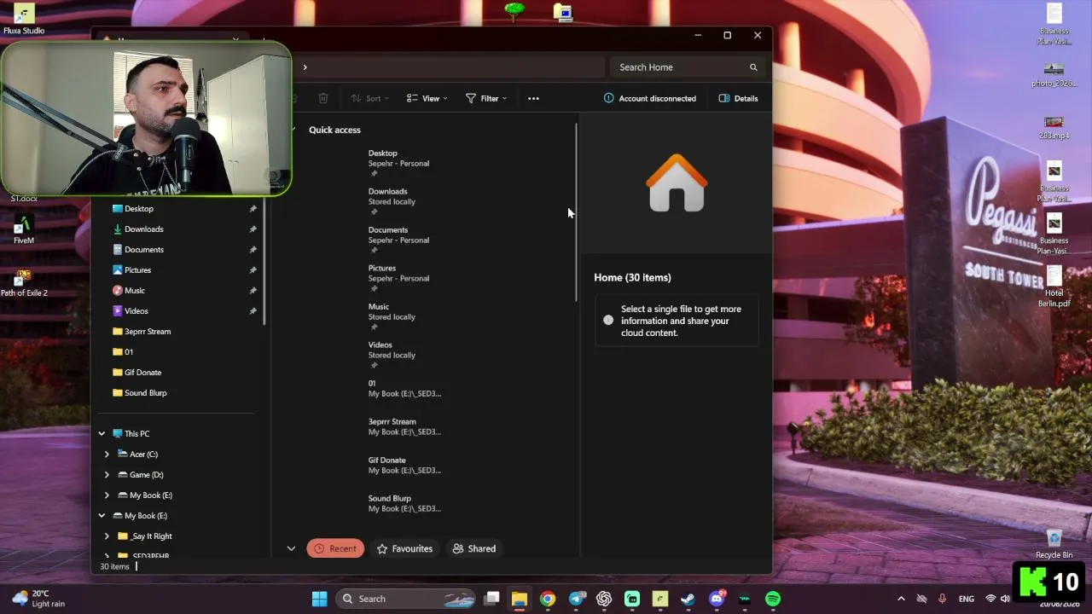Select the 01 folder in sidebar
1092x614 pixels.
point(123,352)
